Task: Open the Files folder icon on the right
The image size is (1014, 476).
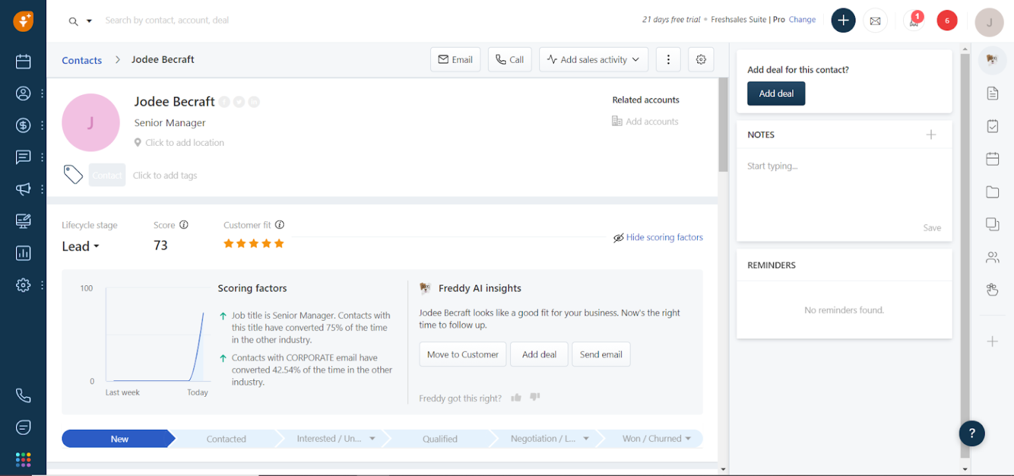Action: click(992, 192)
